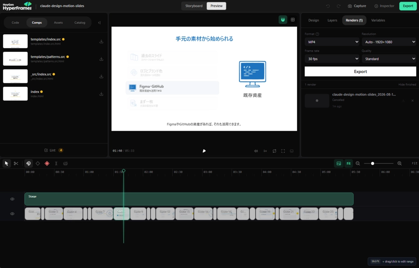Click the timeline zoom in magnifier
This screenshot has width=419, height=268.
point(399,163)
